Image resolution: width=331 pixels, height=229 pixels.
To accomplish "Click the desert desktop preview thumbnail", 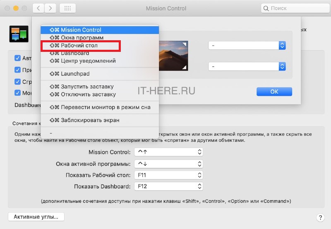I will [x=173, y=56].
